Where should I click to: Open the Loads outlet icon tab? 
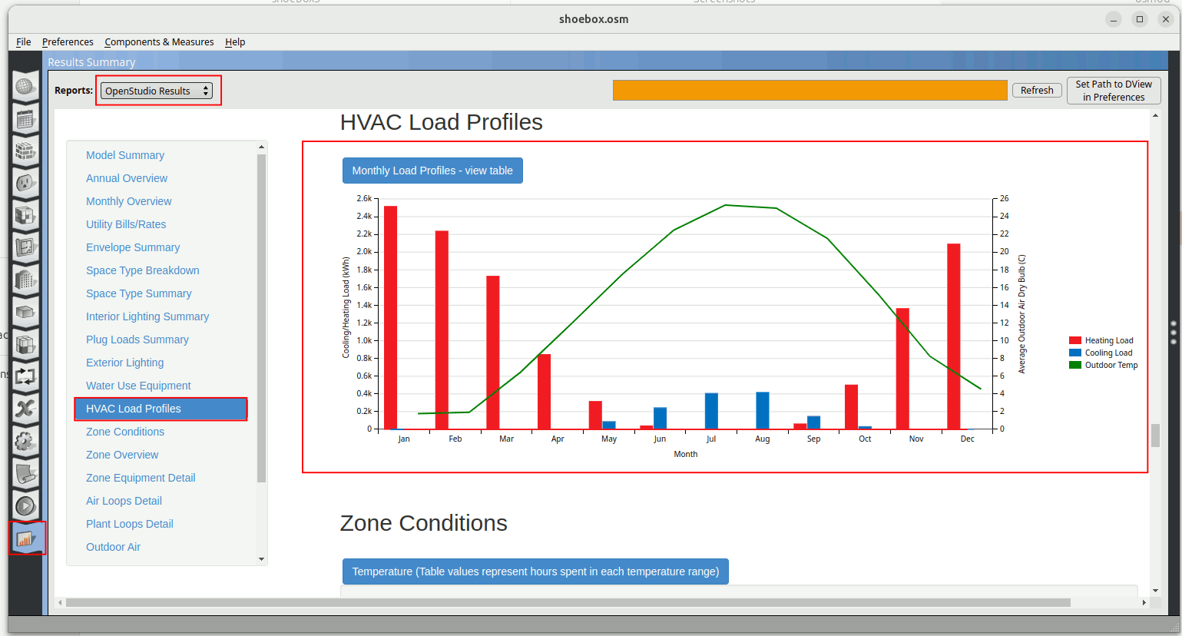coord(25,184)
